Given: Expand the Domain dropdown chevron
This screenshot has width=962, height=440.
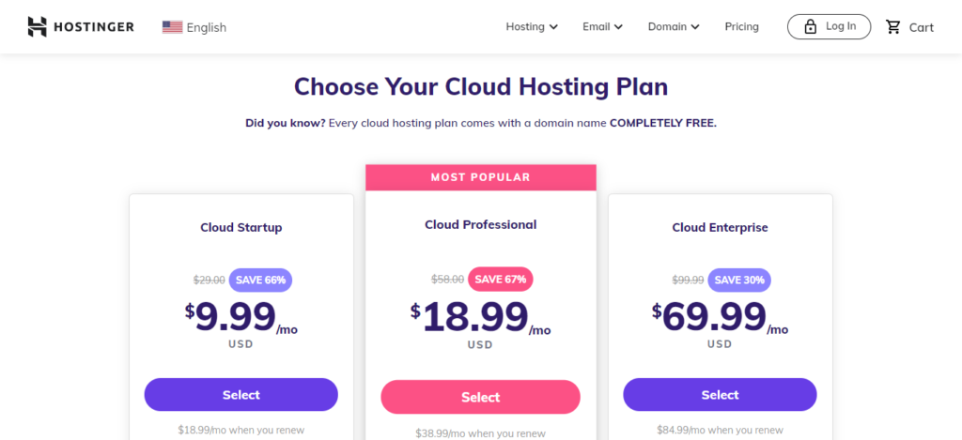Looking at the screenshot, I should [695, 27].
